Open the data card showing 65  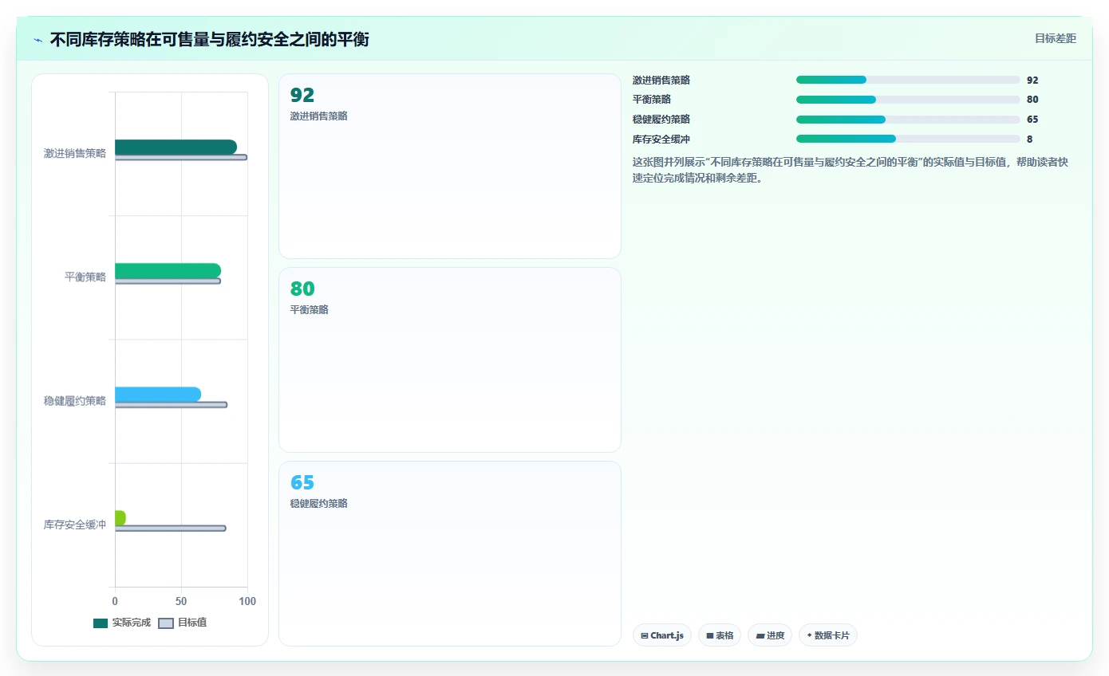pos(450,553)
